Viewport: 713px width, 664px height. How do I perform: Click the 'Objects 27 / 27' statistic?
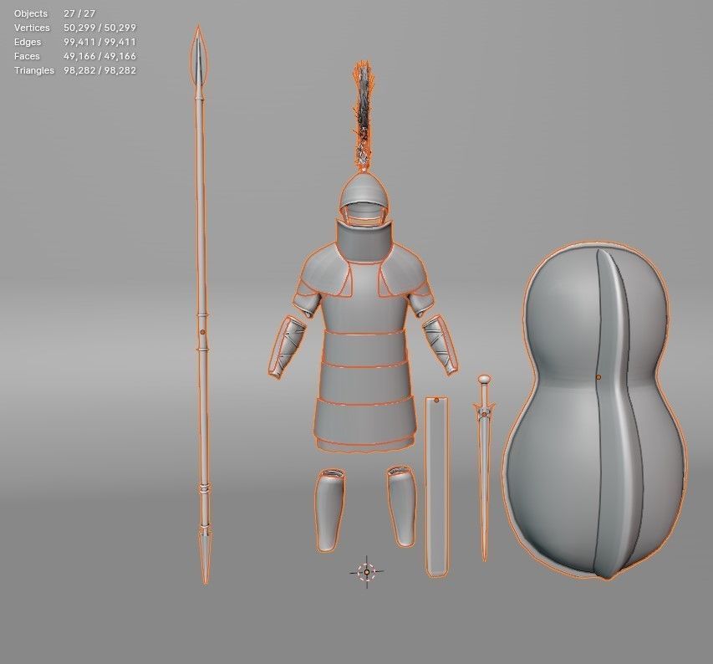click(54, 13)
